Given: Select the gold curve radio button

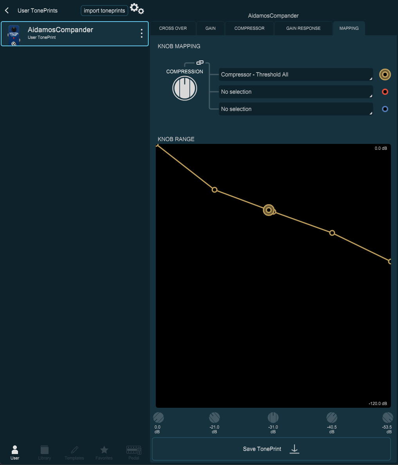Looking at the screenshot, I should 385,74.
